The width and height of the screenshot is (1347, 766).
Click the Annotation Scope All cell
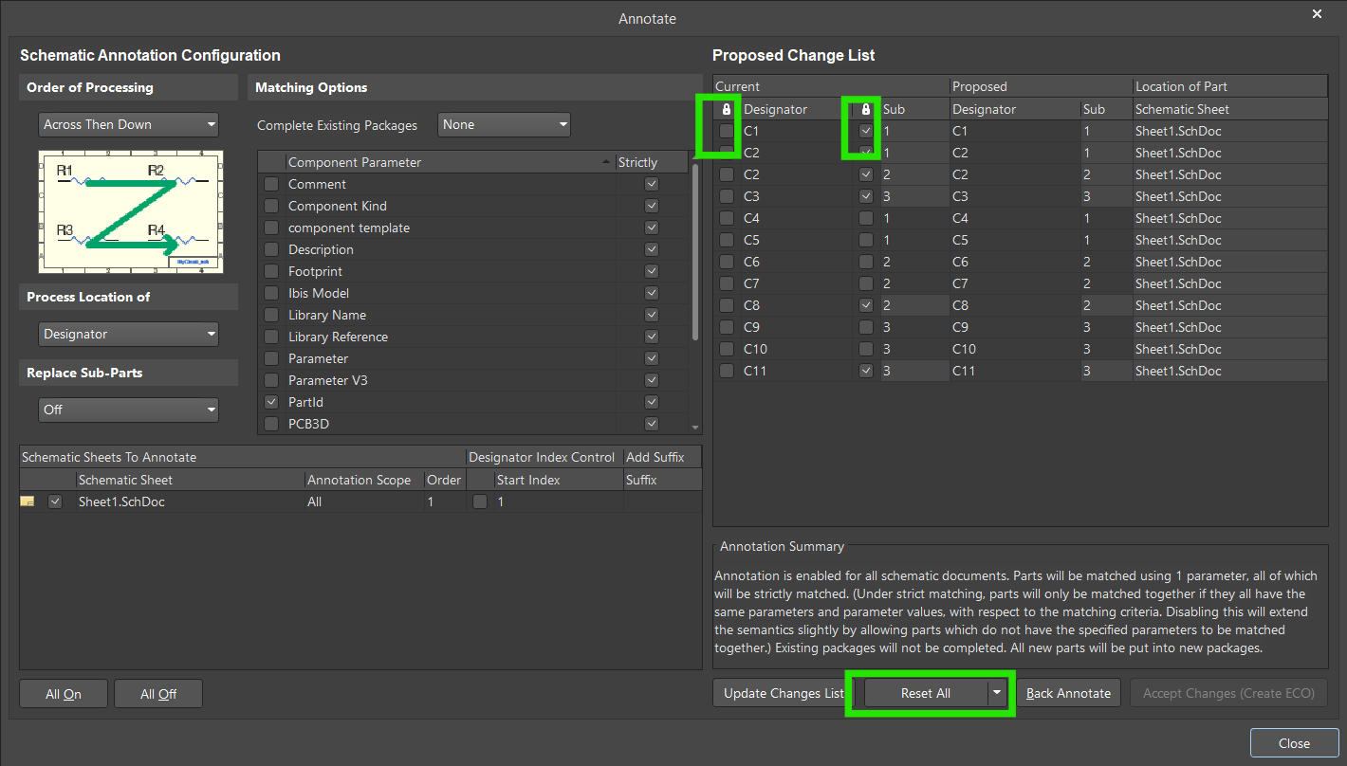[364, 502]
